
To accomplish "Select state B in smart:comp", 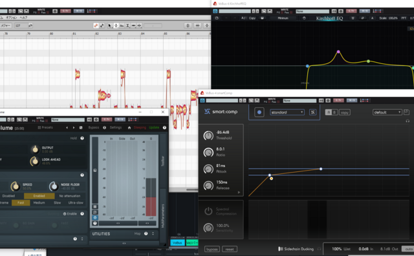I will click(334, 112).
